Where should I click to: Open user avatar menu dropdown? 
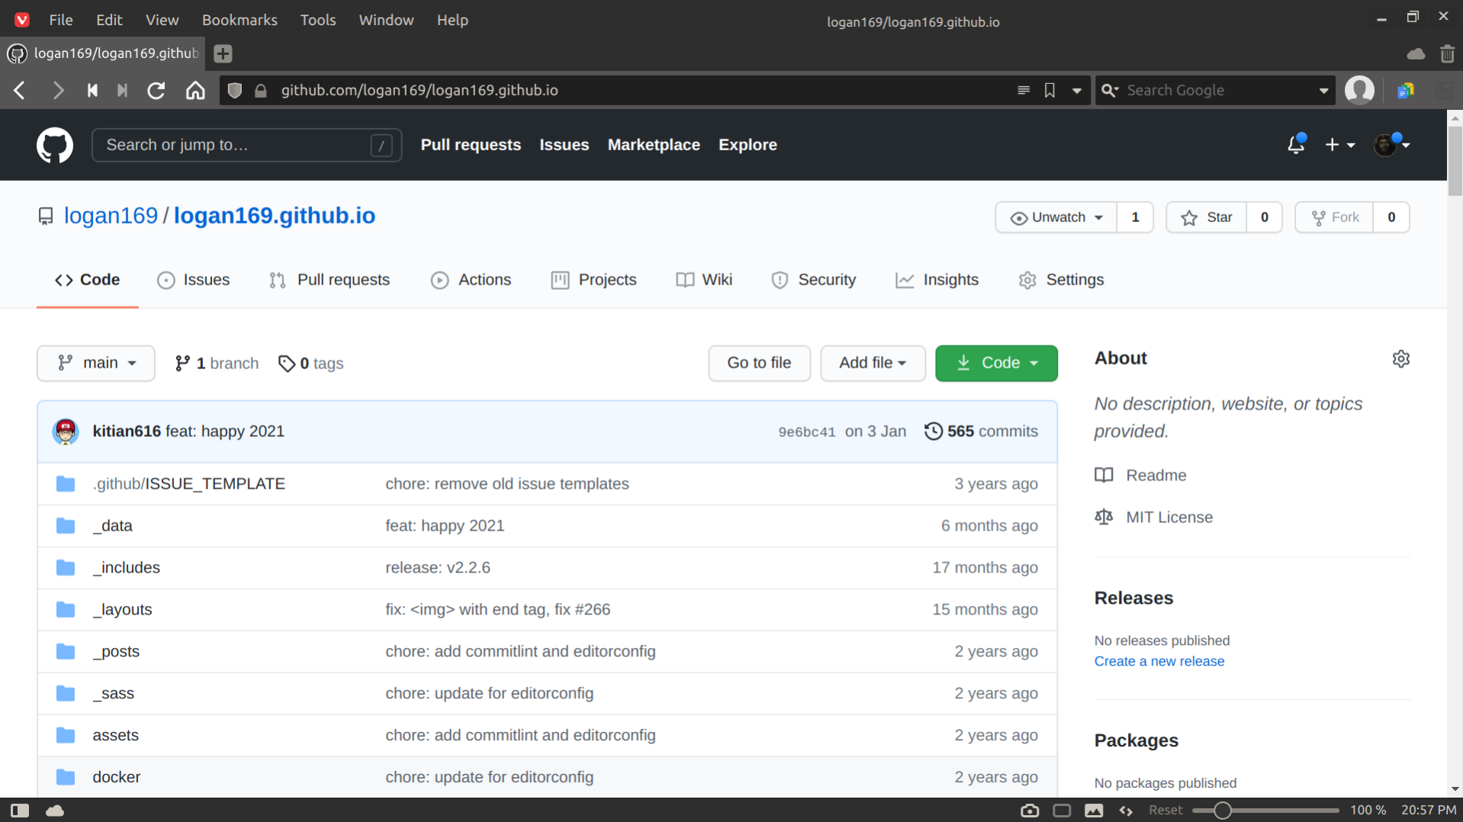[x=1391, y=144]
